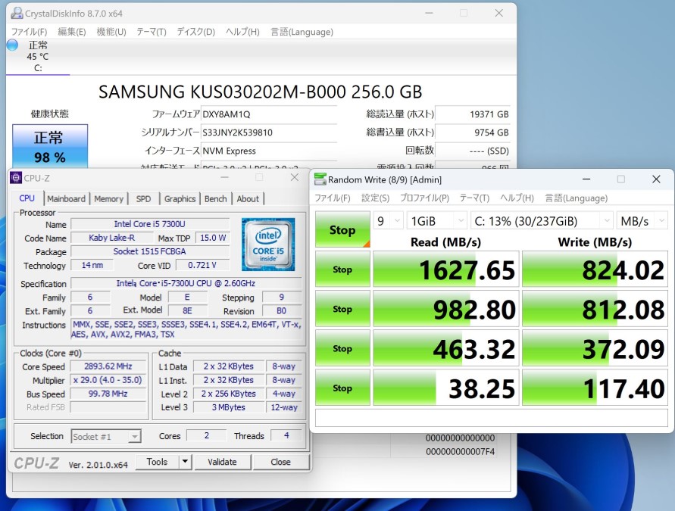The image size is (675, 511).
Task: Click the Core Speed value 2893.62 MHz
Action: [x=108, y=366]
